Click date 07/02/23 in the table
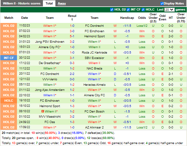Image resolution: width=187 pixels, height=146 pixels. point(25,31)
